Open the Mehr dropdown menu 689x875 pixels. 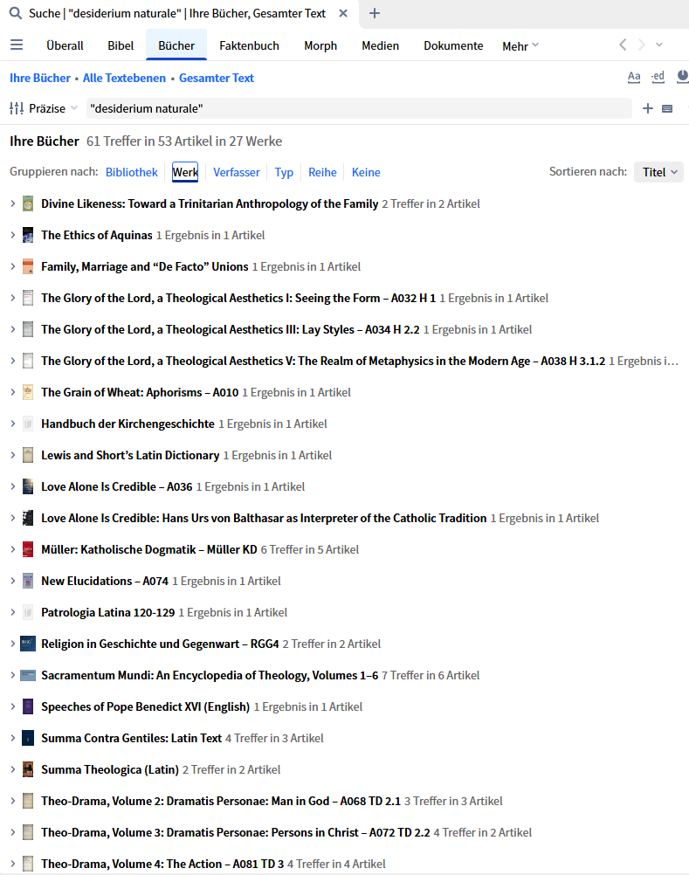point(520,46)
